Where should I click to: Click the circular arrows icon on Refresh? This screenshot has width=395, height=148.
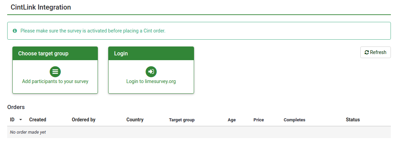point(366,52)
